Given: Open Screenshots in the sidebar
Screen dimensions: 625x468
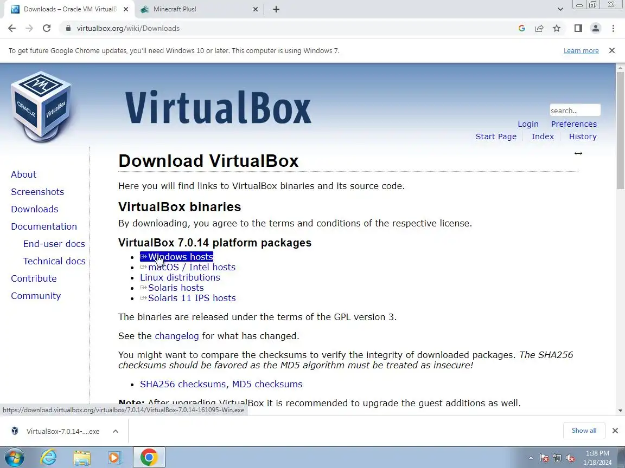Looking at the screenshot, I should pos(37,192).
